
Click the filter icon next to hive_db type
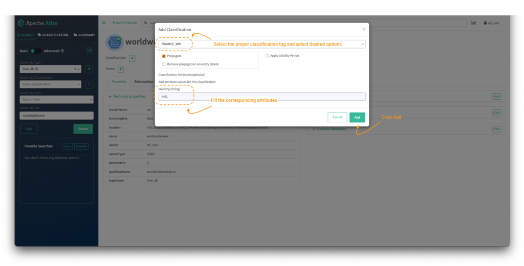(x=89, y=69)
